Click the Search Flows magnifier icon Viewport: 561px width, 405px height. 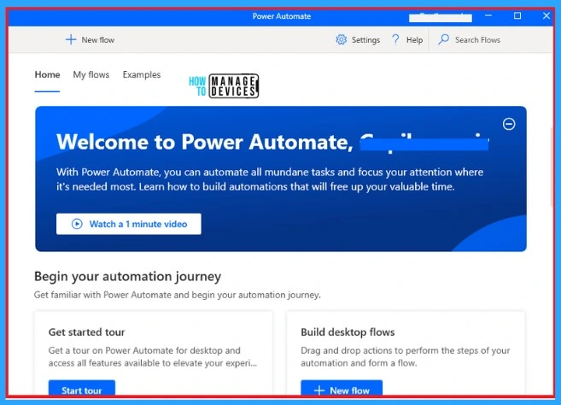(444, 39)
